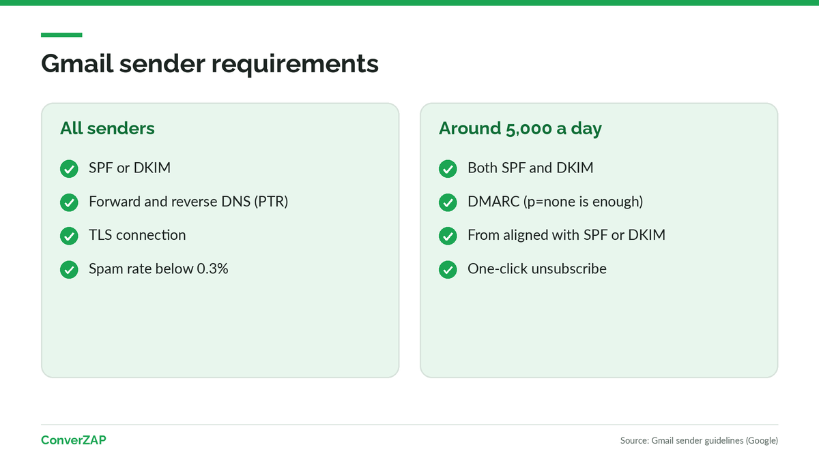The image size is (819, 460).
Task: Click the ConverZAP logo in the footer
Action: coord(74,440)
